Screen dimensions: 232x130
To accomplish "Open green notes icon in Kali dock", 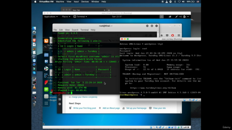I will (46, 89).
